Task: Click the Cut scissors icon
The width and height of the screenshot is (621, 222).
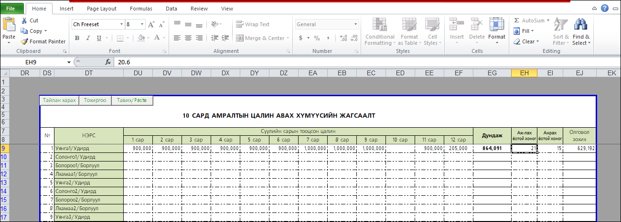Action: [24, 20]
